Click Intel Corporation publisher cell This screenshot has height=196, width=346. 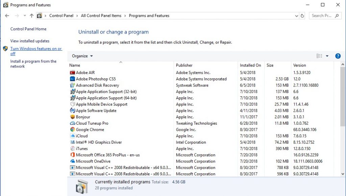coord(191,142)
